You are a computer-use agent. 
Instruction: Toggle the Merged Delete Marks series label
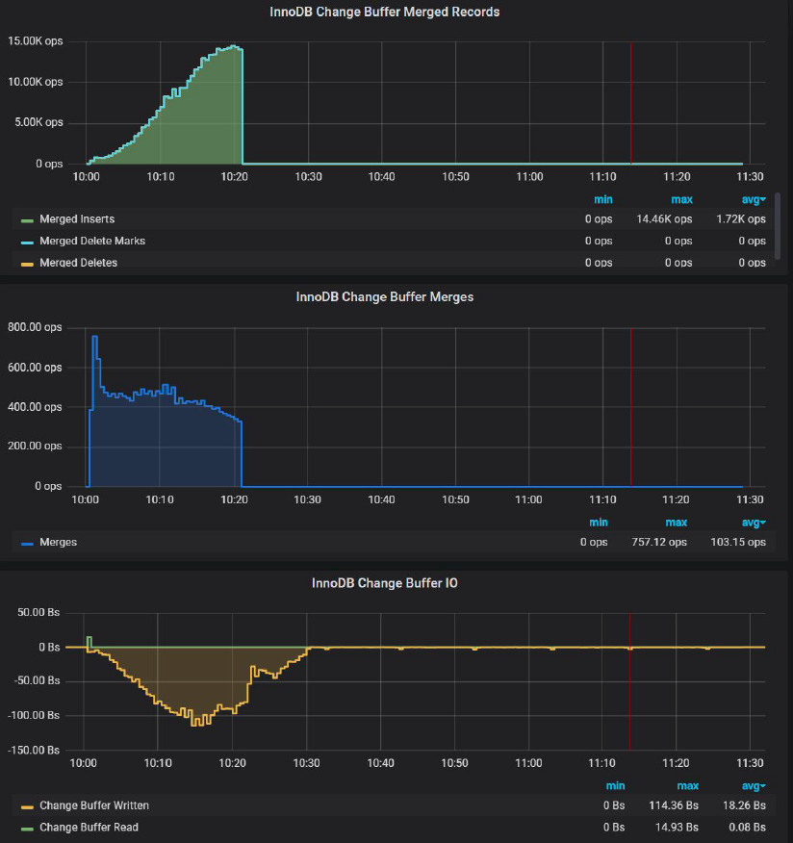pyautogui.click(x=91, y=241)
